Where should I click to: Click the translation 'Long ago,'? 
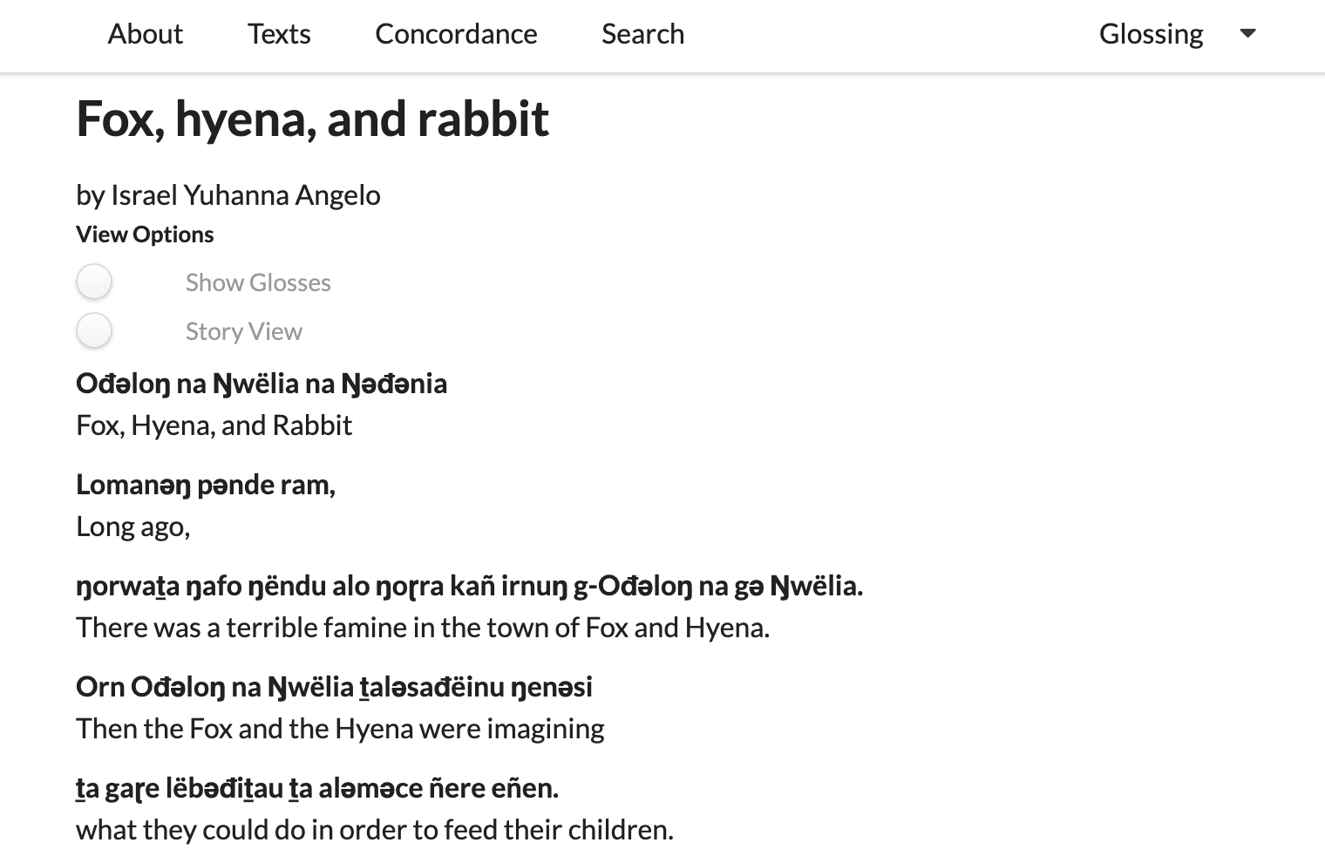(x=133, y=527)
